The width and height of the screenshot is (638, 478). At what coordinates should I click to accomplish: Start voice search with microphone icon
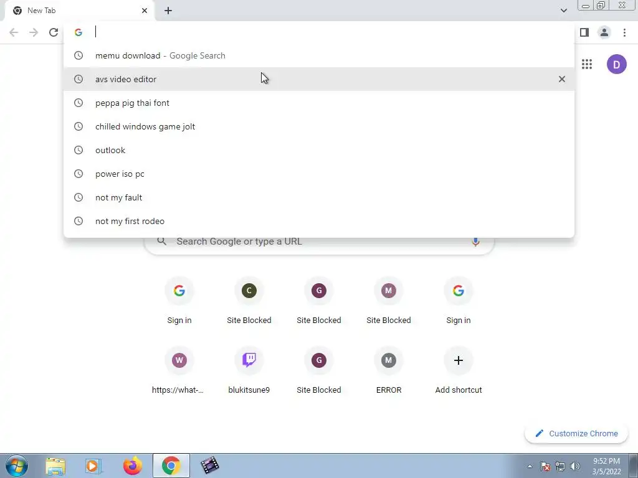(475, 241)
